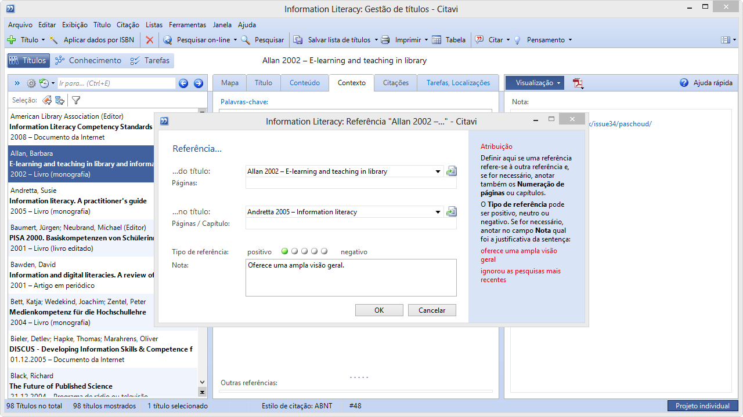Go back with left blue arrow

(183, 83)
